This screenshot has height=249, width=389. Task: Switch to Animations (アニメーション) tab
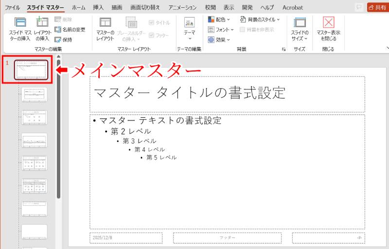tap(182, 8)
